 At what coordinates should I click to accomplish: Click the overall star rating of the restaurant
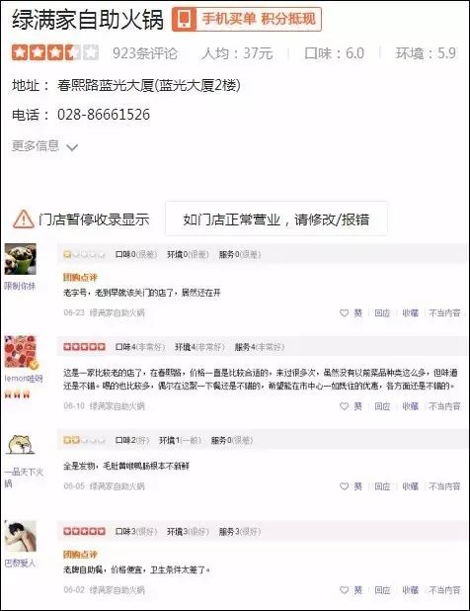pyautogui.click(x=55, y=52)
